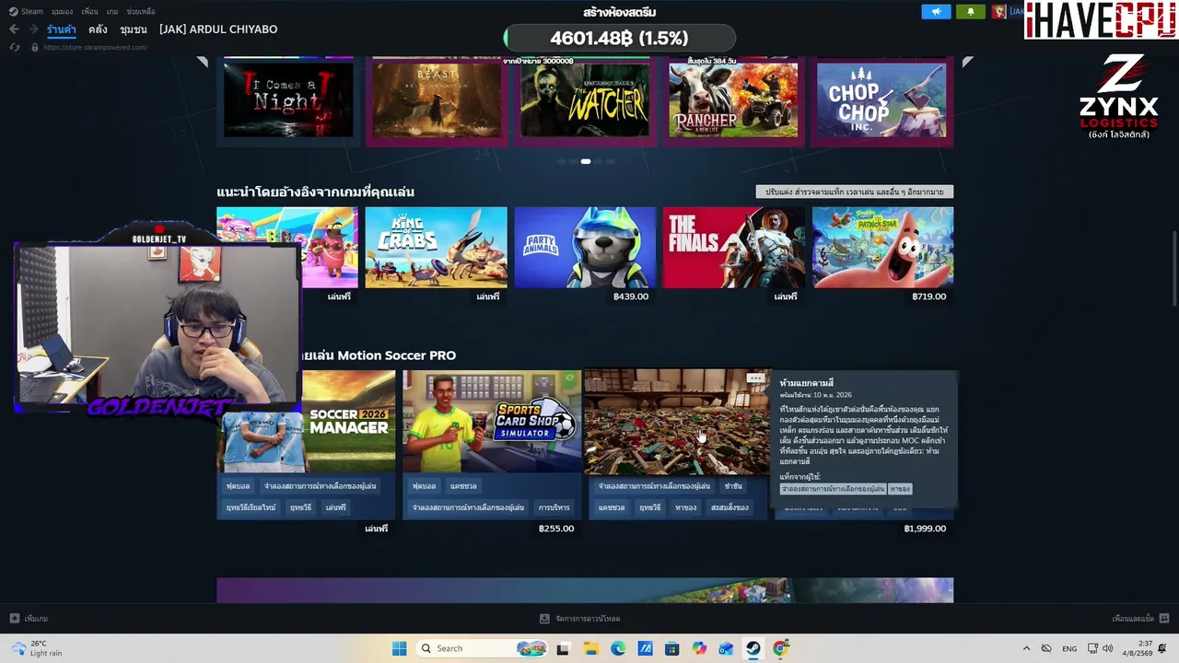Open the Steam announcements megaphone button
Image resolution: width=1179 pixels, height=663 pixels.
click(x=936, y=11)
